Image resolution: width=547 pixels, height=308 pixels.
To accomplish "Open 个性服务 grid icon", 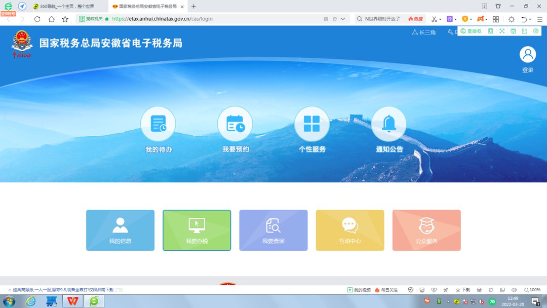I will click(312, 124).
